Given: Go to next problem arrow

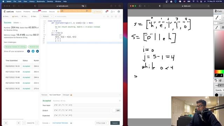Looking at the screenshot, I should [37, 123].
